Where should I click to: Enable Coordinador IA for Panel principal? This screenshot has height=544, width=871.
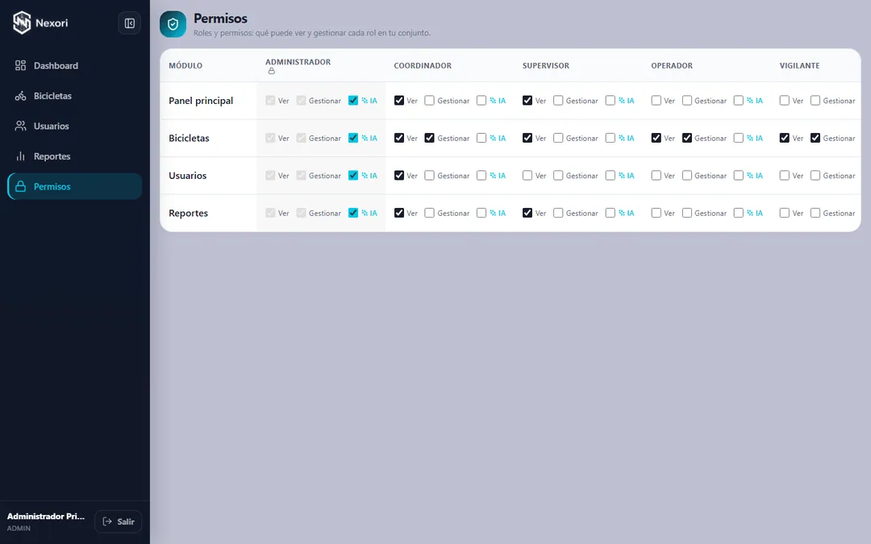click(x=481, y=101)
